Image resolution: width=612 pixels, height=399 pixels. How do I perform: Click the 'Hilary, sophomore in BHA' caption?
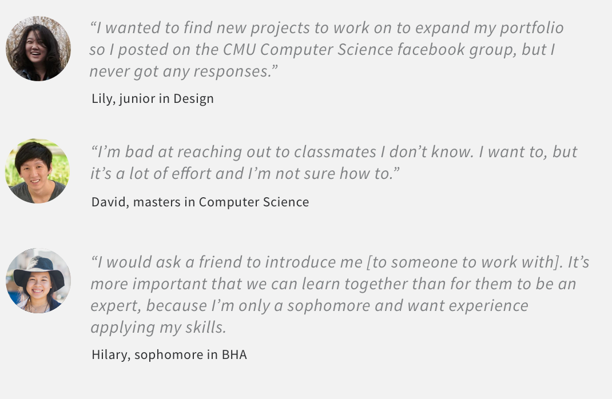pyautogui.click(x=169, y=354)
